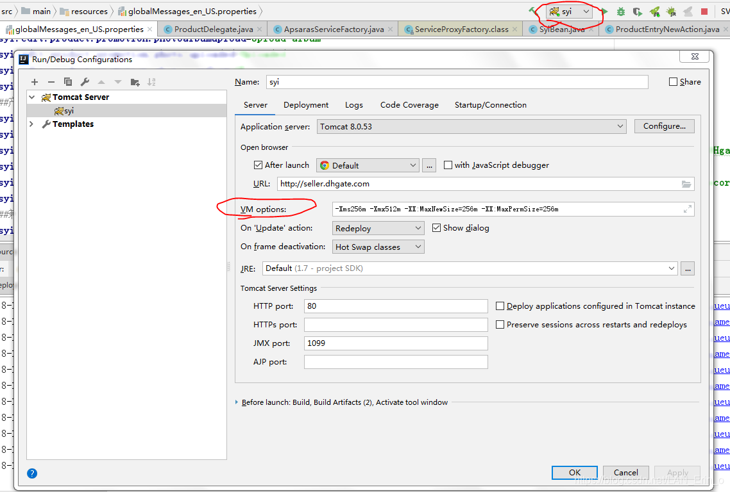The width and height of the screenshot is (730, 492).
Task: Open the syi run configuration selector in toolbar
Action: coord(570,12)
